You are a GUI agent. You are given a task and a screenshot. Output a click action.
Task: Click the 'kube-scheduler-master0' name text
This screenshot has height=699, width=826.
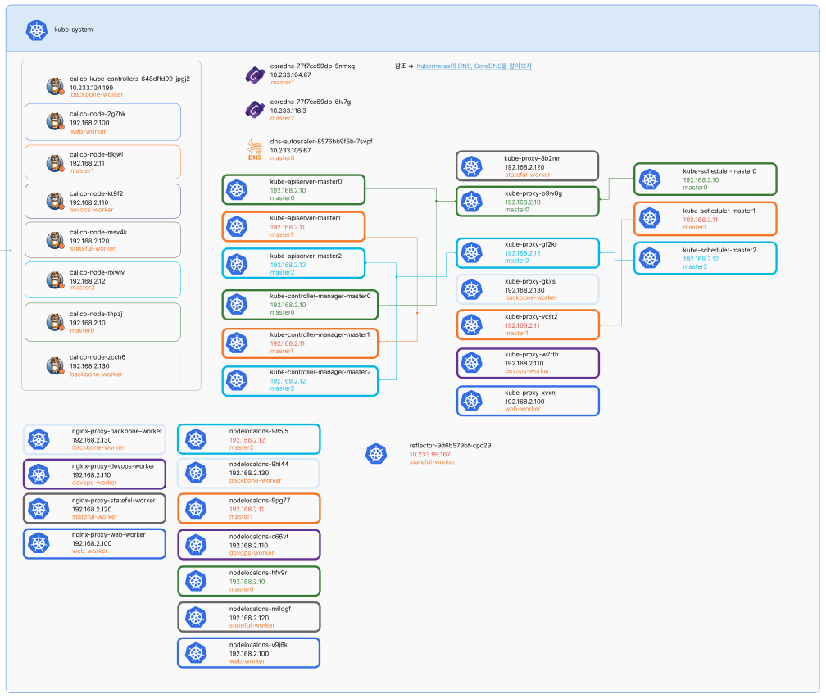(719, 171)
